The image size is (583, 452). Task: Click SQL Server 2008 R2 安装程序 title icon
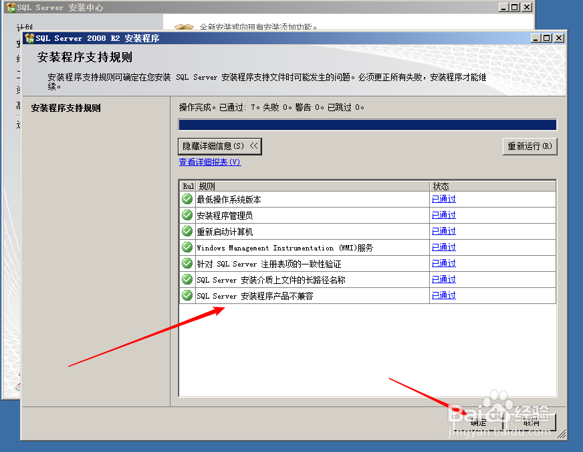[x=29, y=38]
